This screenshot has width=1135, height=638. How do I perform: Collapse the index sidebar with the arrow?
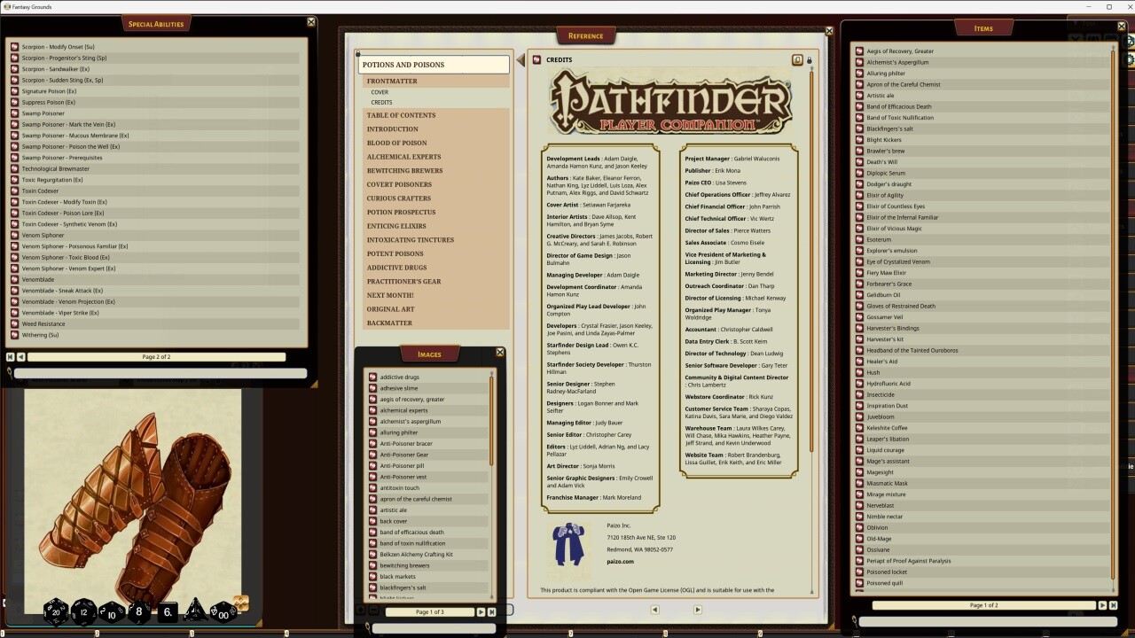(520, 61)
